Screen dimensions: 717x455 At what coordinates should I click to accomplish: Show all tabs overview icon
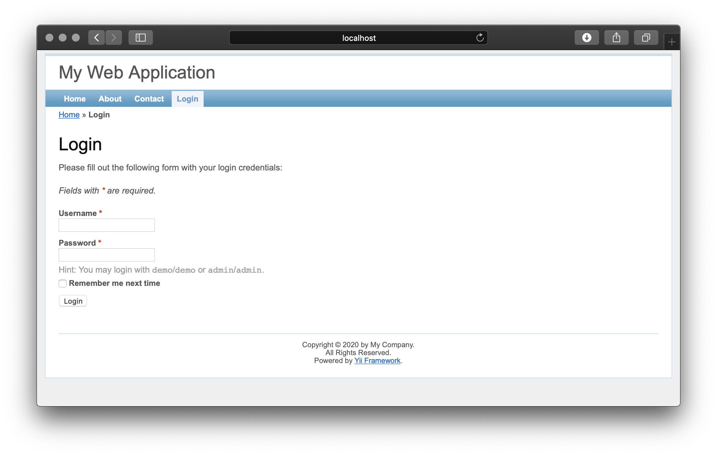pos(646,38)
